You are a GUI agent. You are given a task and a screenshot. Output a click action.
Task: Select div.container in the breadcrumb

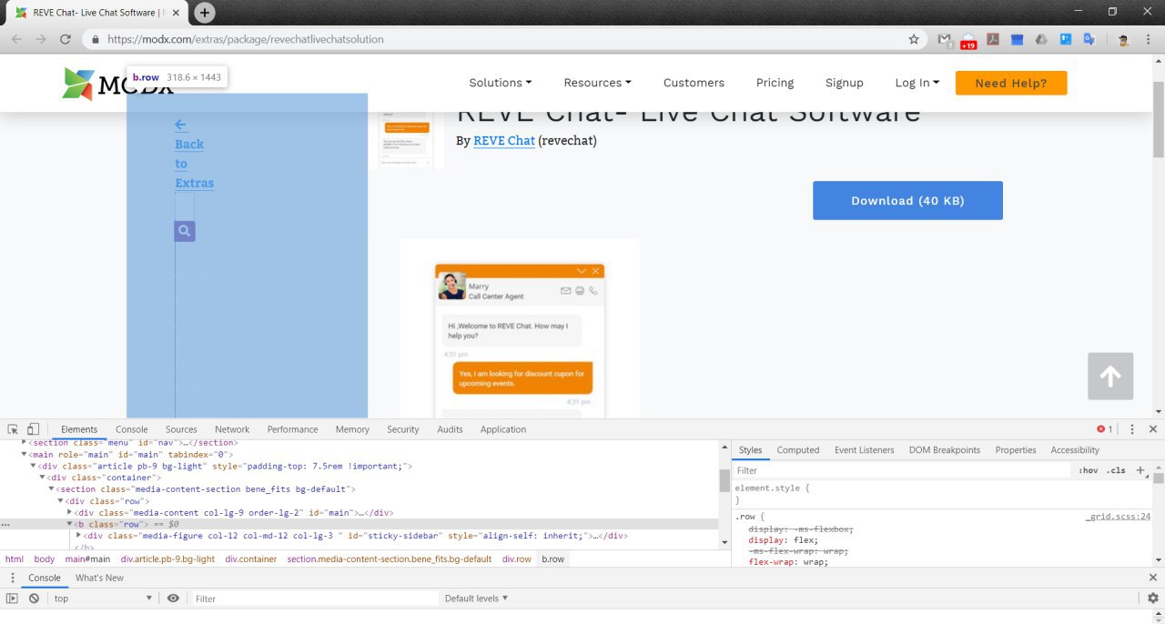pyautogui.click(x=251, y=559)
